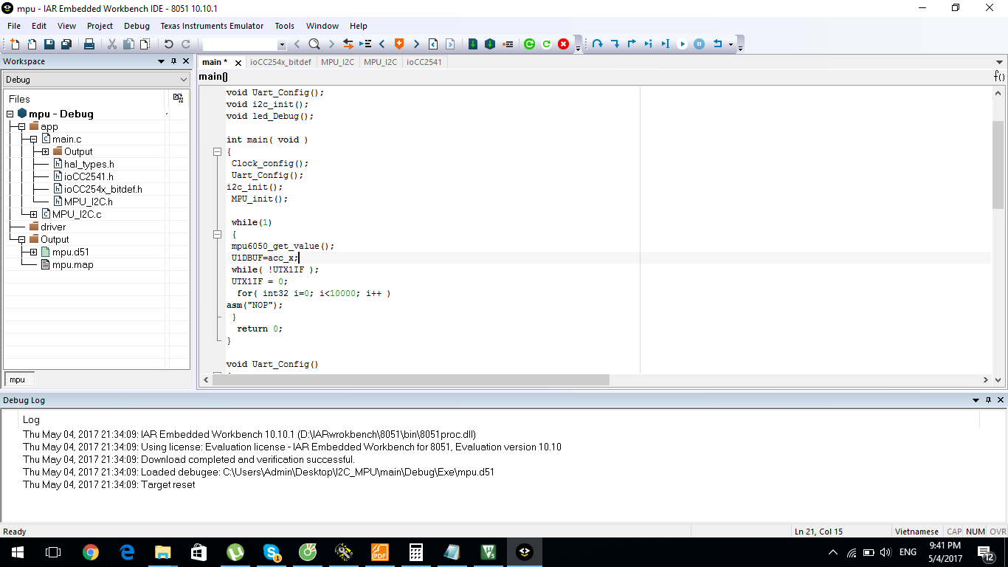The image size is (1008, 567).
Task: Print the current document
Action: pyautogui.click(x=89, y=44)
